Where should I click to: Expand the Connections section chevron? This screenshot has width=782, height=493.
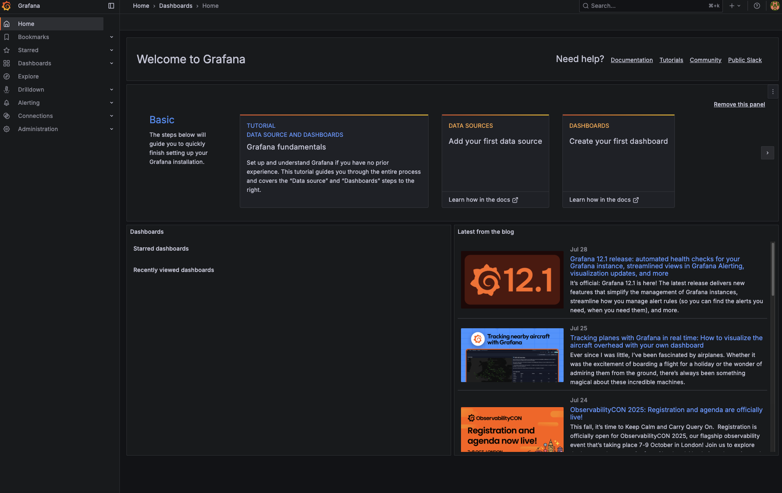pos(112,116)
